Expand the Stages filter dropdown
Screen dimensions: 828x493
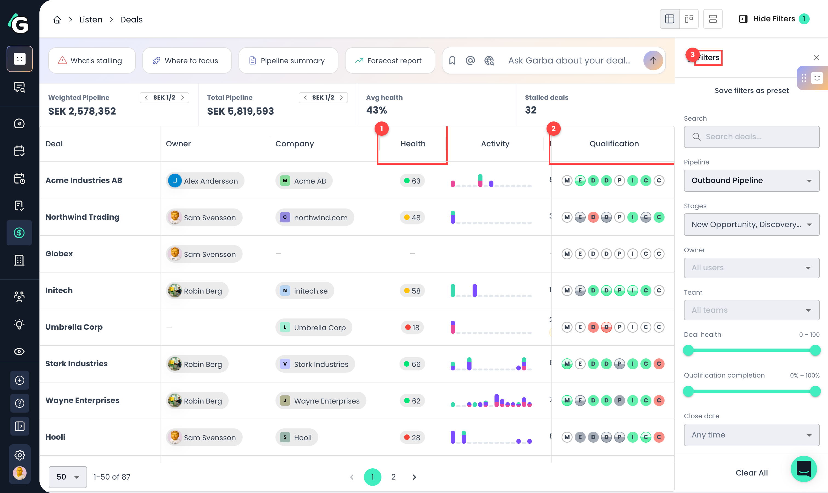coord(752,225)
